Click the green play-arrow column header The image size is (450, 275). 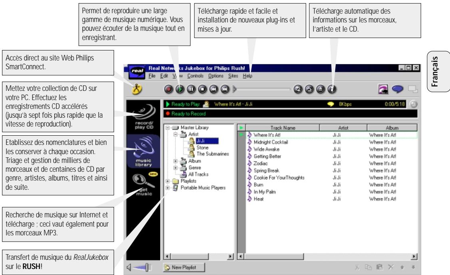coord(241,128)
